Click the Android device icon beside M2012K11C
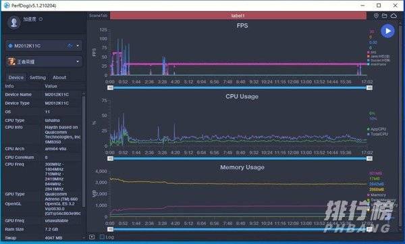 (10, 46)
